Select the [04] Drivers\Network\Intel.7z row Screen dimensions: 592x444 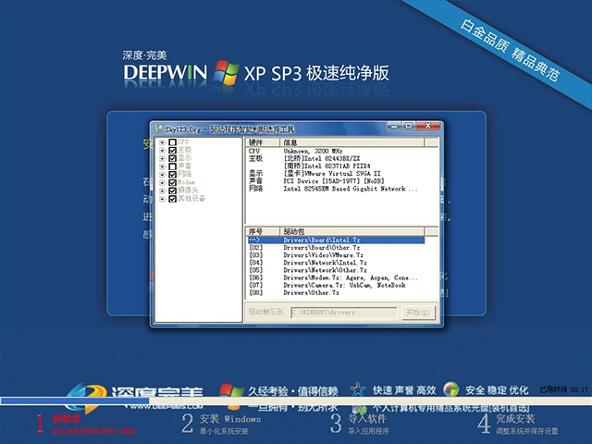tap(336, 263)
